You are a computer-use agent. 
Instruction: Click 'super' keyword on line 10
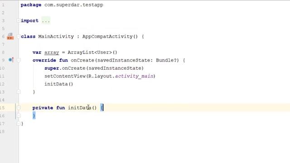tap(52, 68)
